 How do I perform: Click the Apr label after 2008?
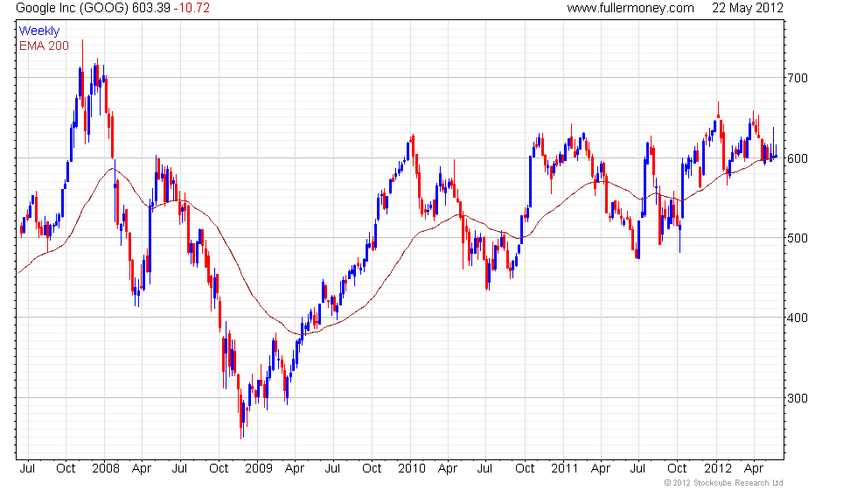tap(142, 469)
